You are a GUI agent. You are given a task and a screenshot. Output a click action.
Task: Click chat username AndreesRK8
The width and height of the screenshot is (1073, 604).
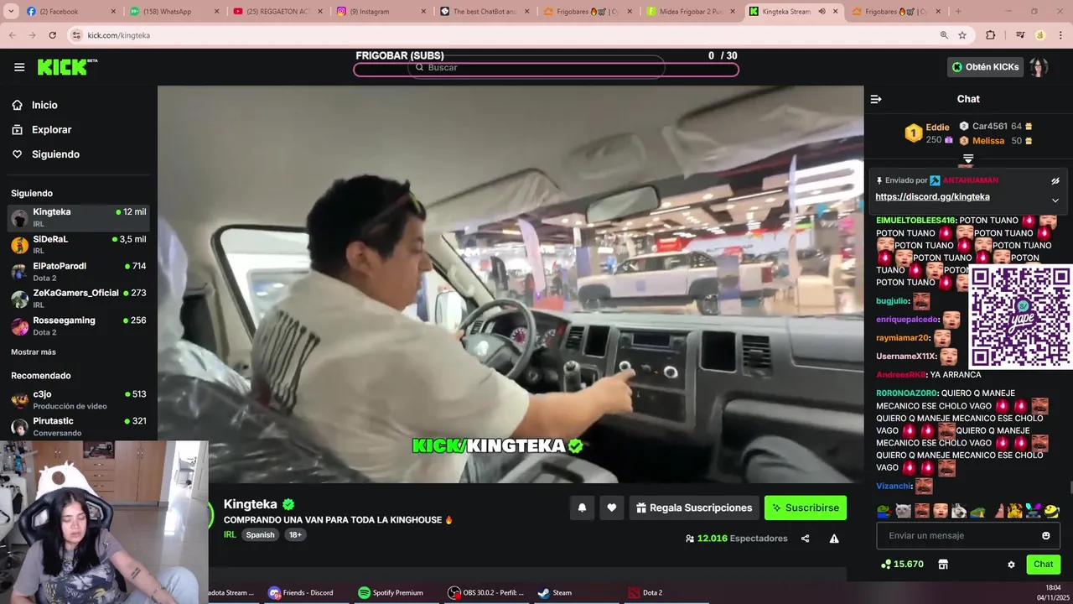900,375
